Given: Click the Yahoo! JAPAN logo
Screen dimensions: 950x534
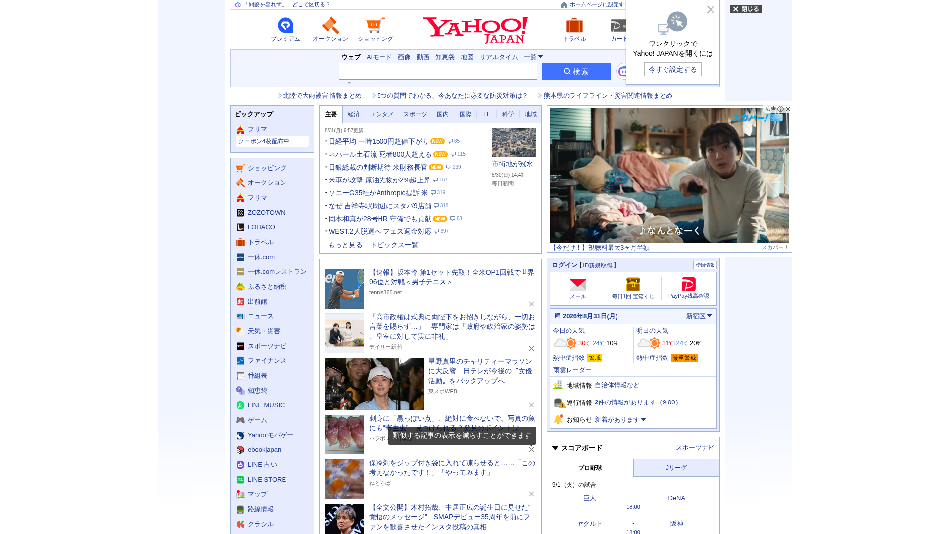Looking at the screenshot, I should pyautogui.click(x=475, y=30).
